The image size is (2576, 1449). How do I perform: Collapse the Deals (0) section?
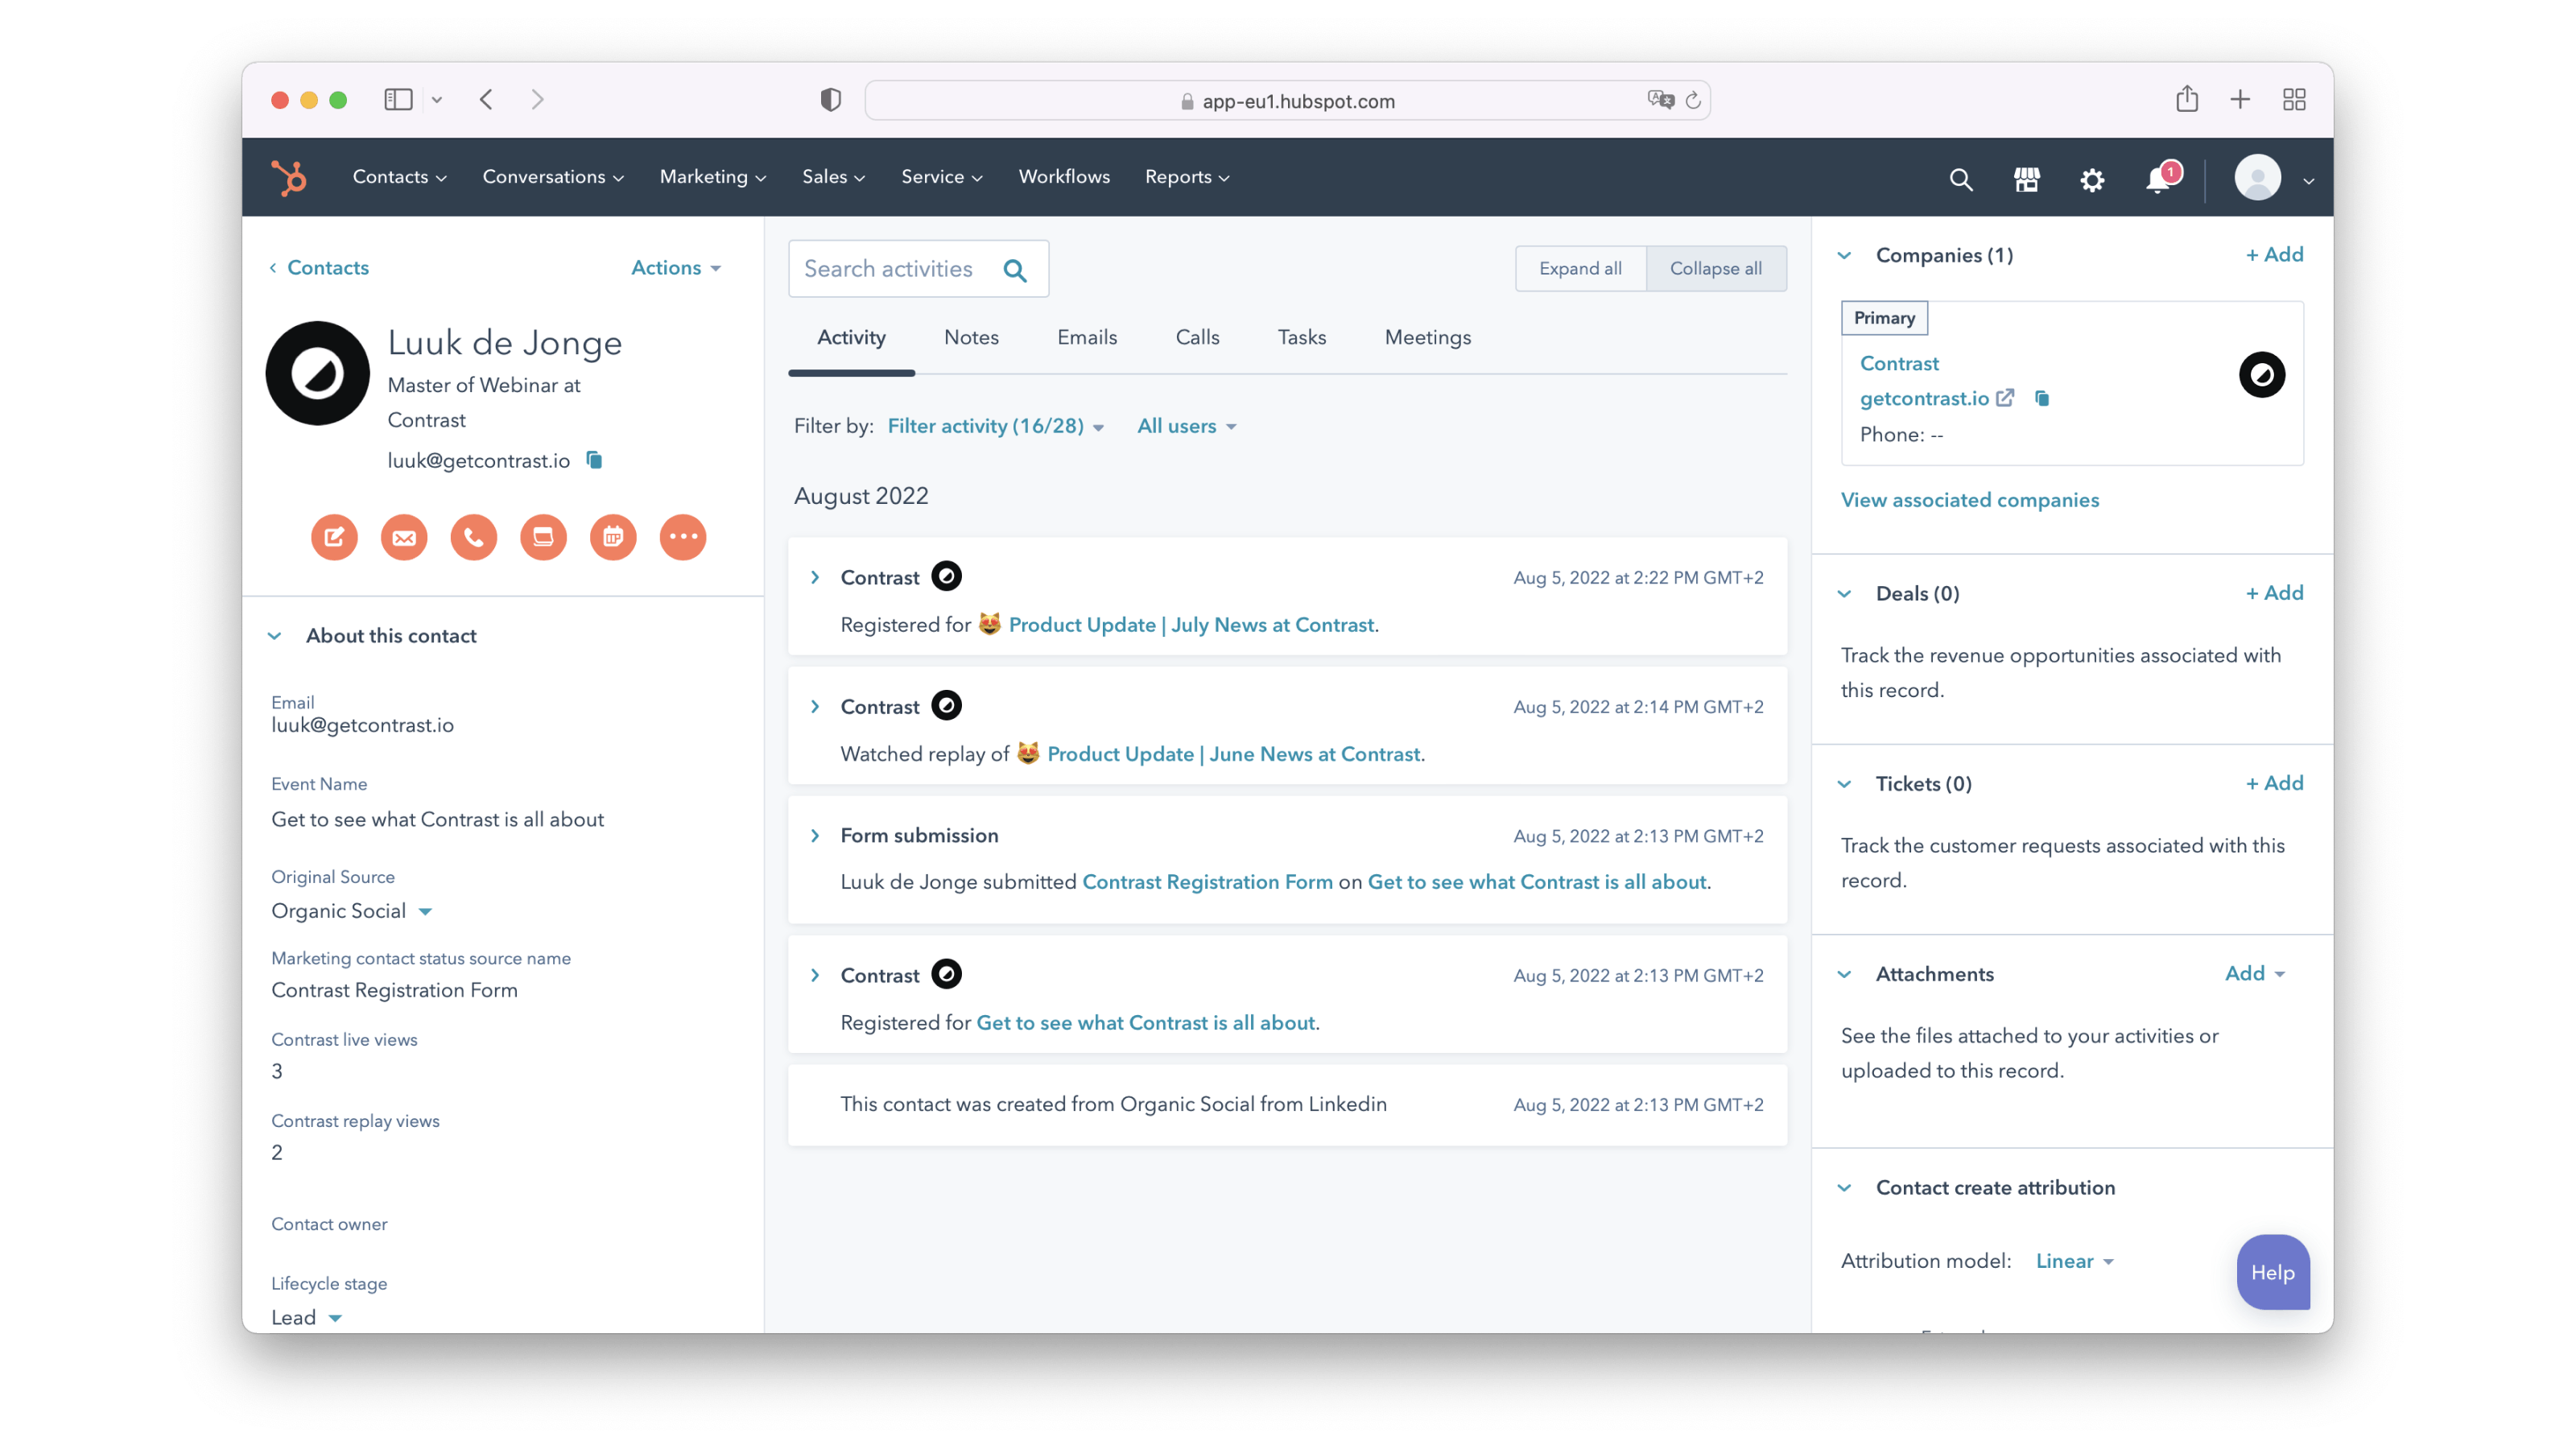tap(1844, 594)
